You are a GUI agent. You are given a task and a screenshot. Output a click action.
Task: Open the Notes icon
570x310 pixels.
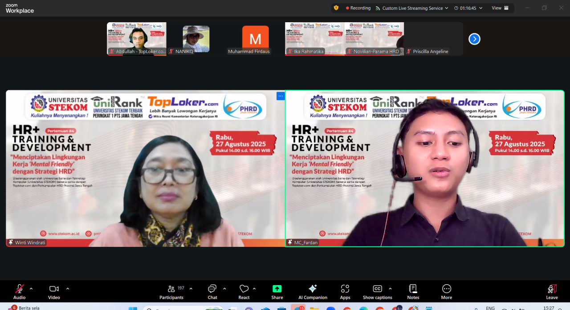tap(413, 289)
